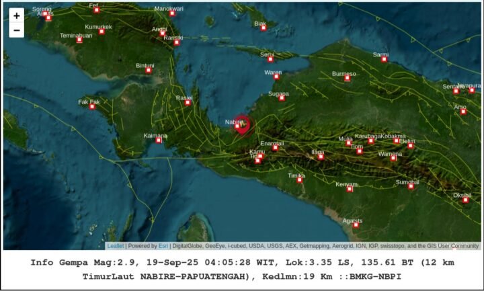Zoom in on the map

17,16
